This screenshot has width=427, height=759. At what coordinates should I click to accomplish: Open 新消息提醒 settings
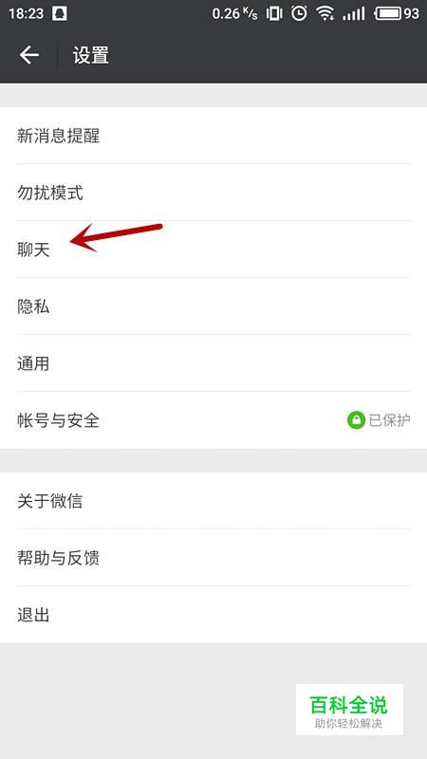pyautogui.click(x=213, y=136)
